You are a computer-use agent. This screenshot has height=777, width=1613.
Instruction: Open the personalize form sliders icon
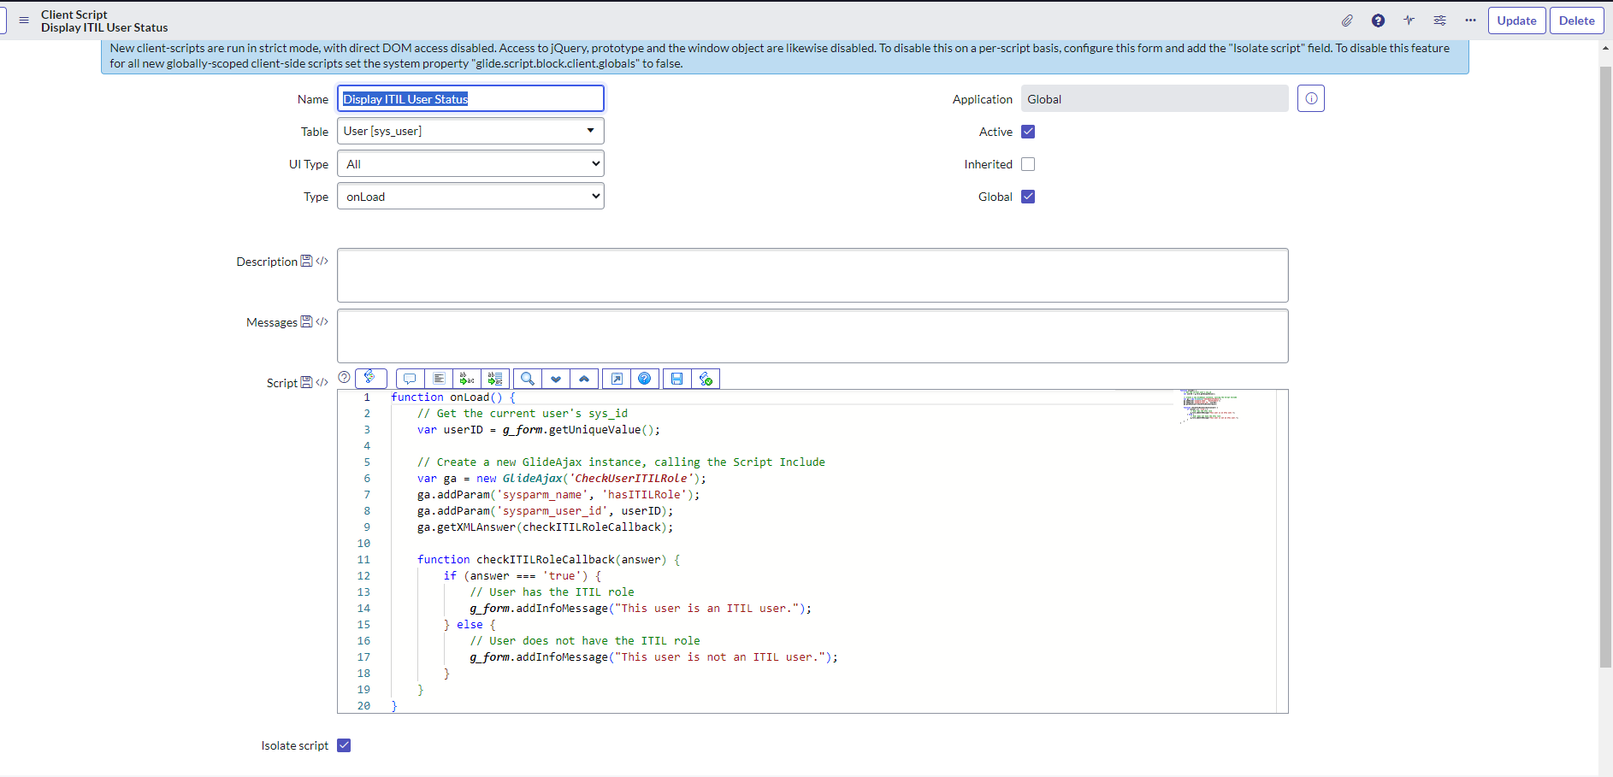click(x=1439, y=21)
